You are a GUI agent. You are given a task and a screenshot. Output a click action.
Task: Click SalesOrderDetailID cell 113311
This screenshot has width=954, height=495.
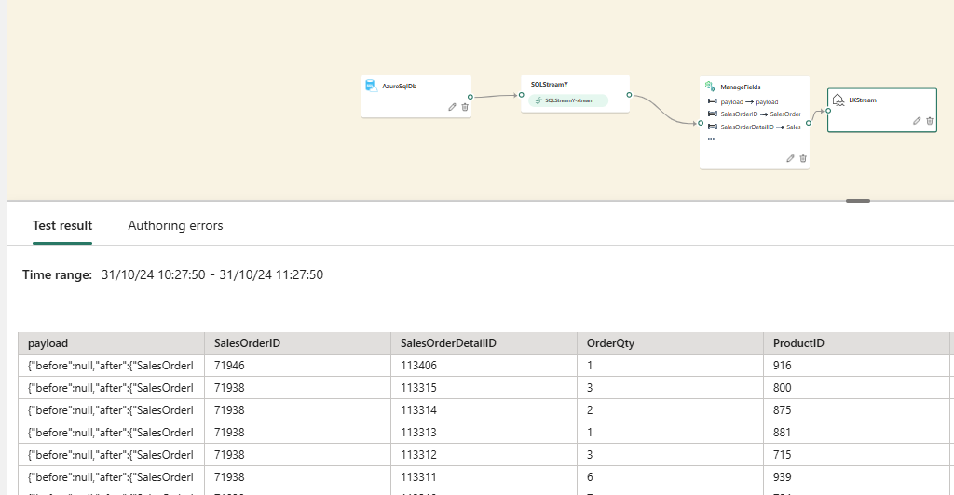point(484,477)
